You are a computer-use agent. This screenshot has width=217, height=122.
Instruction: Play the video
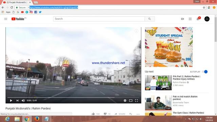pyautogui.click(x=11, y=101)
